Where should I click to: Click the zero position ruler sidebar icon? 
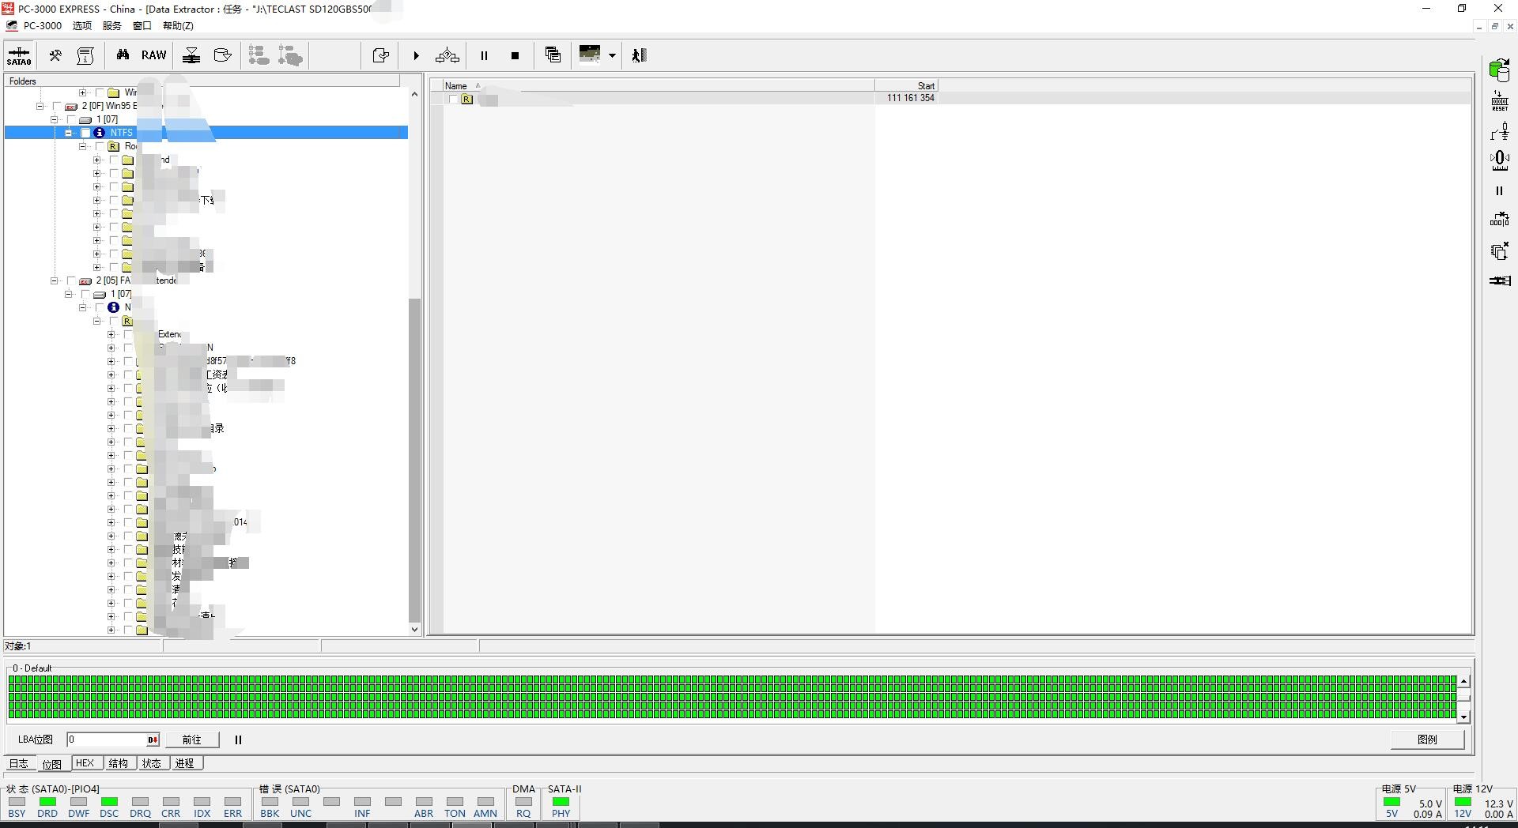pyautogui.click(x=1500, y=160)
